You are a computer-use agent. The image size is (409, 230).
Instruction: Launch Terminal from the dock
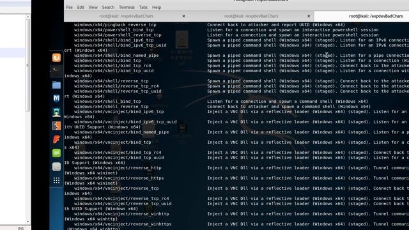pyautogui.click(x=56, y=71)
